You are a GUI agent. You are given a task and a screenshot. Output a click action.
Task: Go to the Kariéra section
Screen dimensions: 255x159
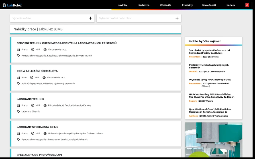tap(230, 5)
